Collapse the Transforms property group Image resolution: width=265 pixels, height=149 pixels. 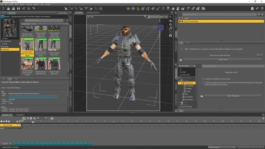pyautogui.click(x=181, y=83)
